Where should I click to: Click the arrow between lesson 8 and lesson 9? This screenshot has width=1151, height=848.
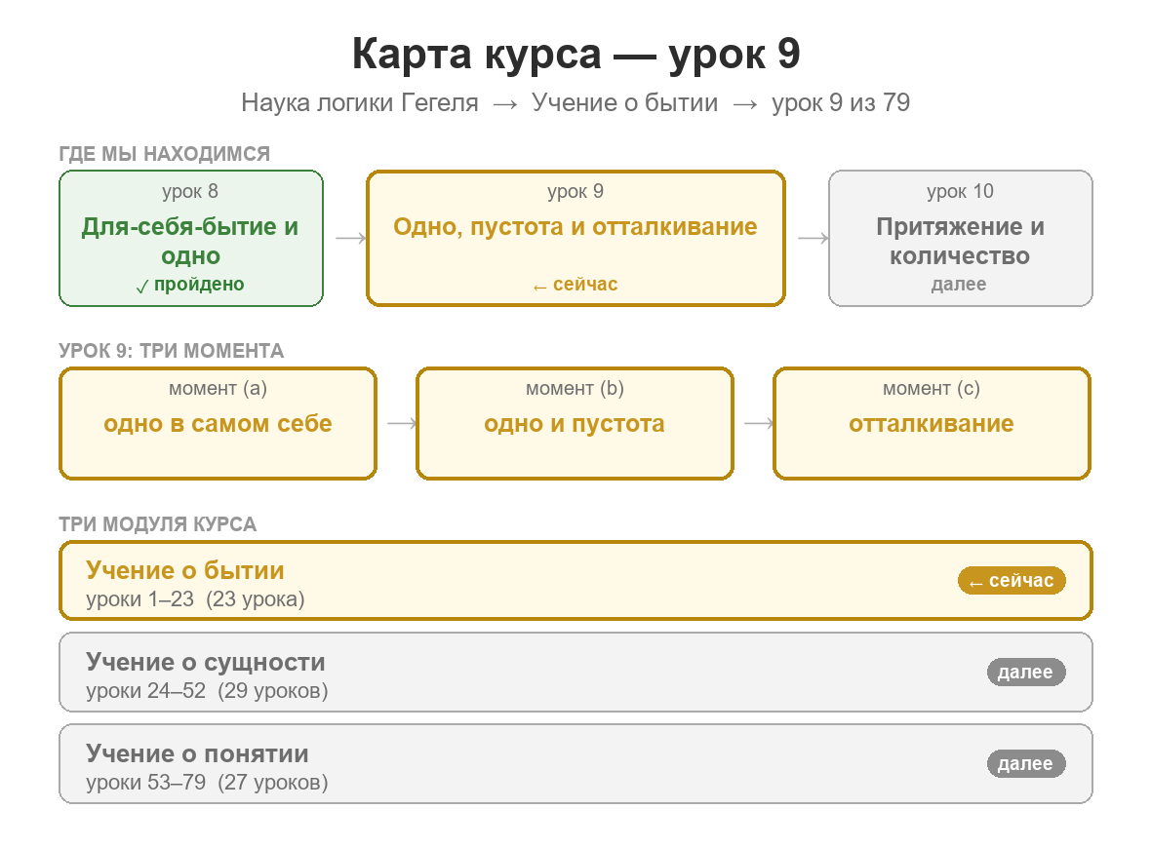pyautogui.click(x=350, y=238)
